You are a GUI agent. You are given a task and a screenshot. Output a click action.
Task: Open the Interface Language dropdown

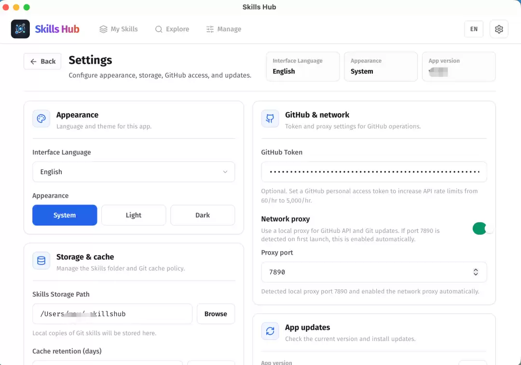point(134,172)
